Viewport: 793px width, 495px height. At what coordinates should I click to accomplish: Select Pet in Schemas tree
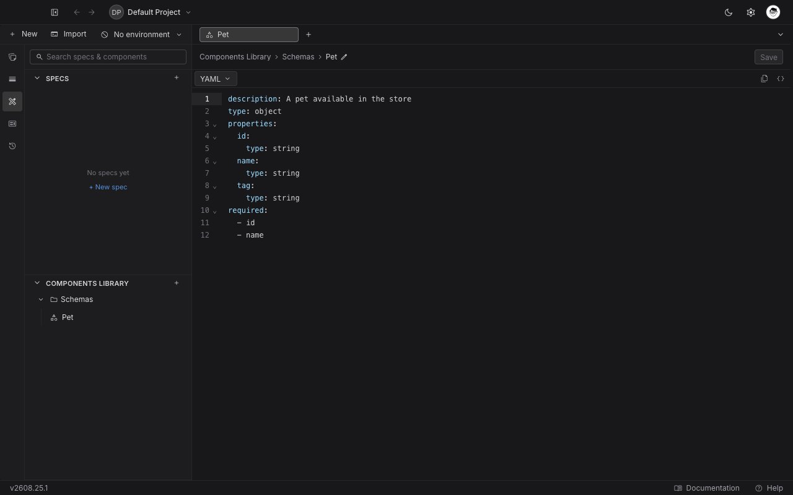(68, 317)
